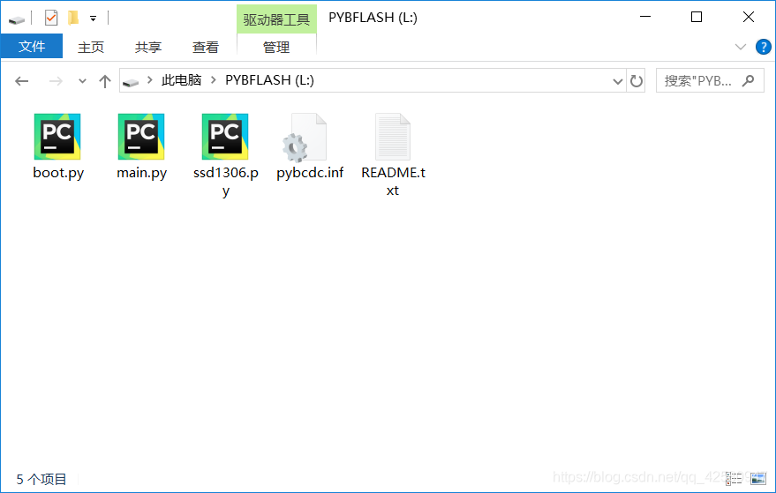Go back with the left arrow
Screen dimensions: 776x493
coord(22,80)
